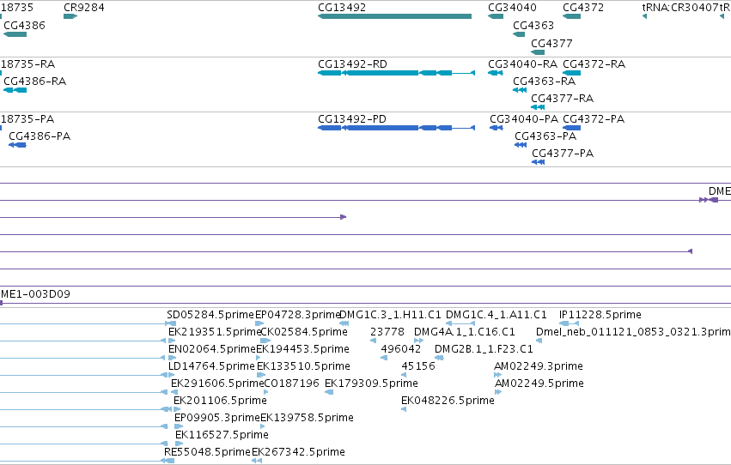Screen dimensions: 731x465
Task: Select the LD14764.5prime EST label
Action: tap(211, 366)
